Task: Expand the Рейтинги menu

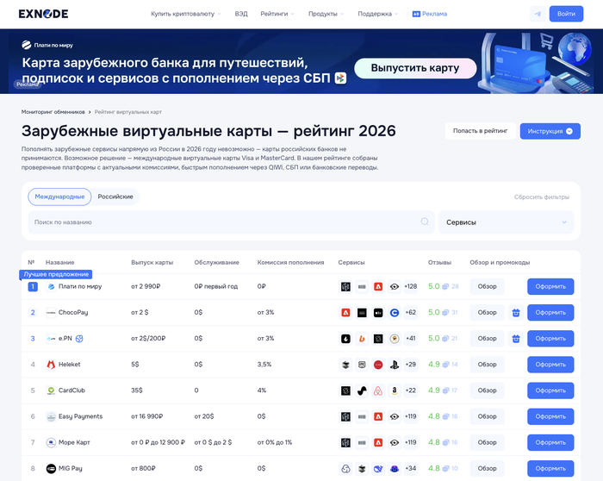Action: (277, 14)
